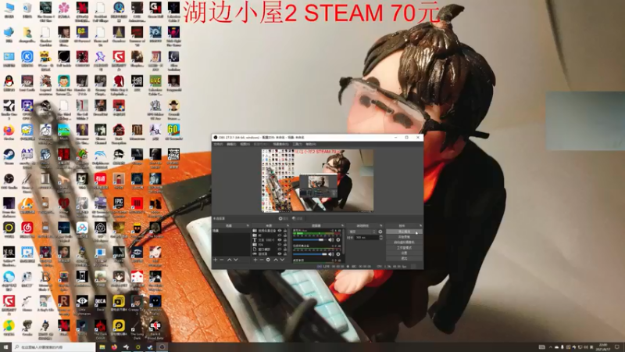
Task: Select Little Nightmares desktop shortcut
Action: click(x=82, y=305)
